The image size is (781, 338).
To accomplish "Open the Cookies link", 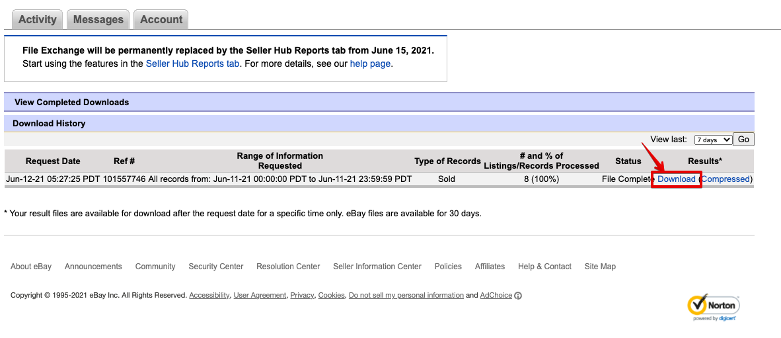I will (331, 295).
